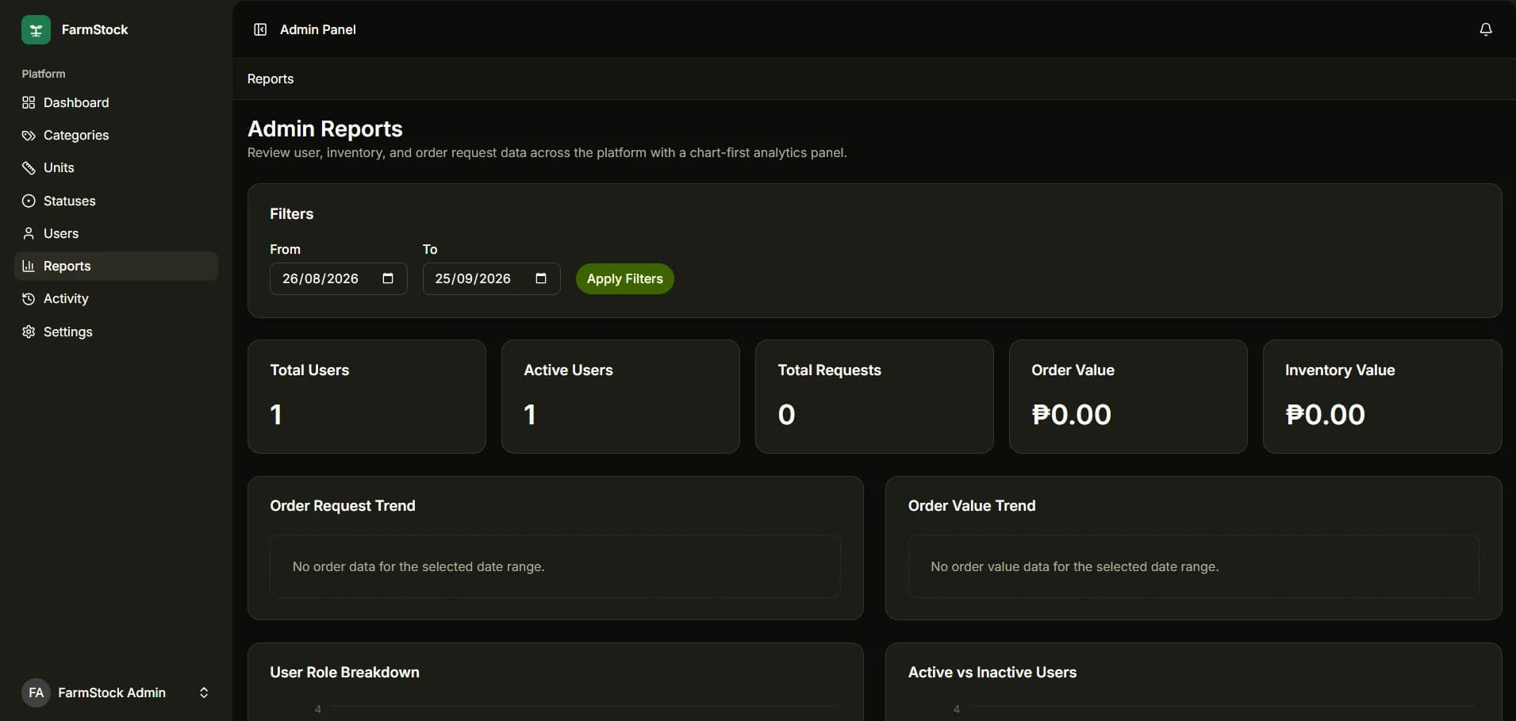This screenshot has height=721, width=1516.
Task: Click the Activity history icon
Action: 29,299
